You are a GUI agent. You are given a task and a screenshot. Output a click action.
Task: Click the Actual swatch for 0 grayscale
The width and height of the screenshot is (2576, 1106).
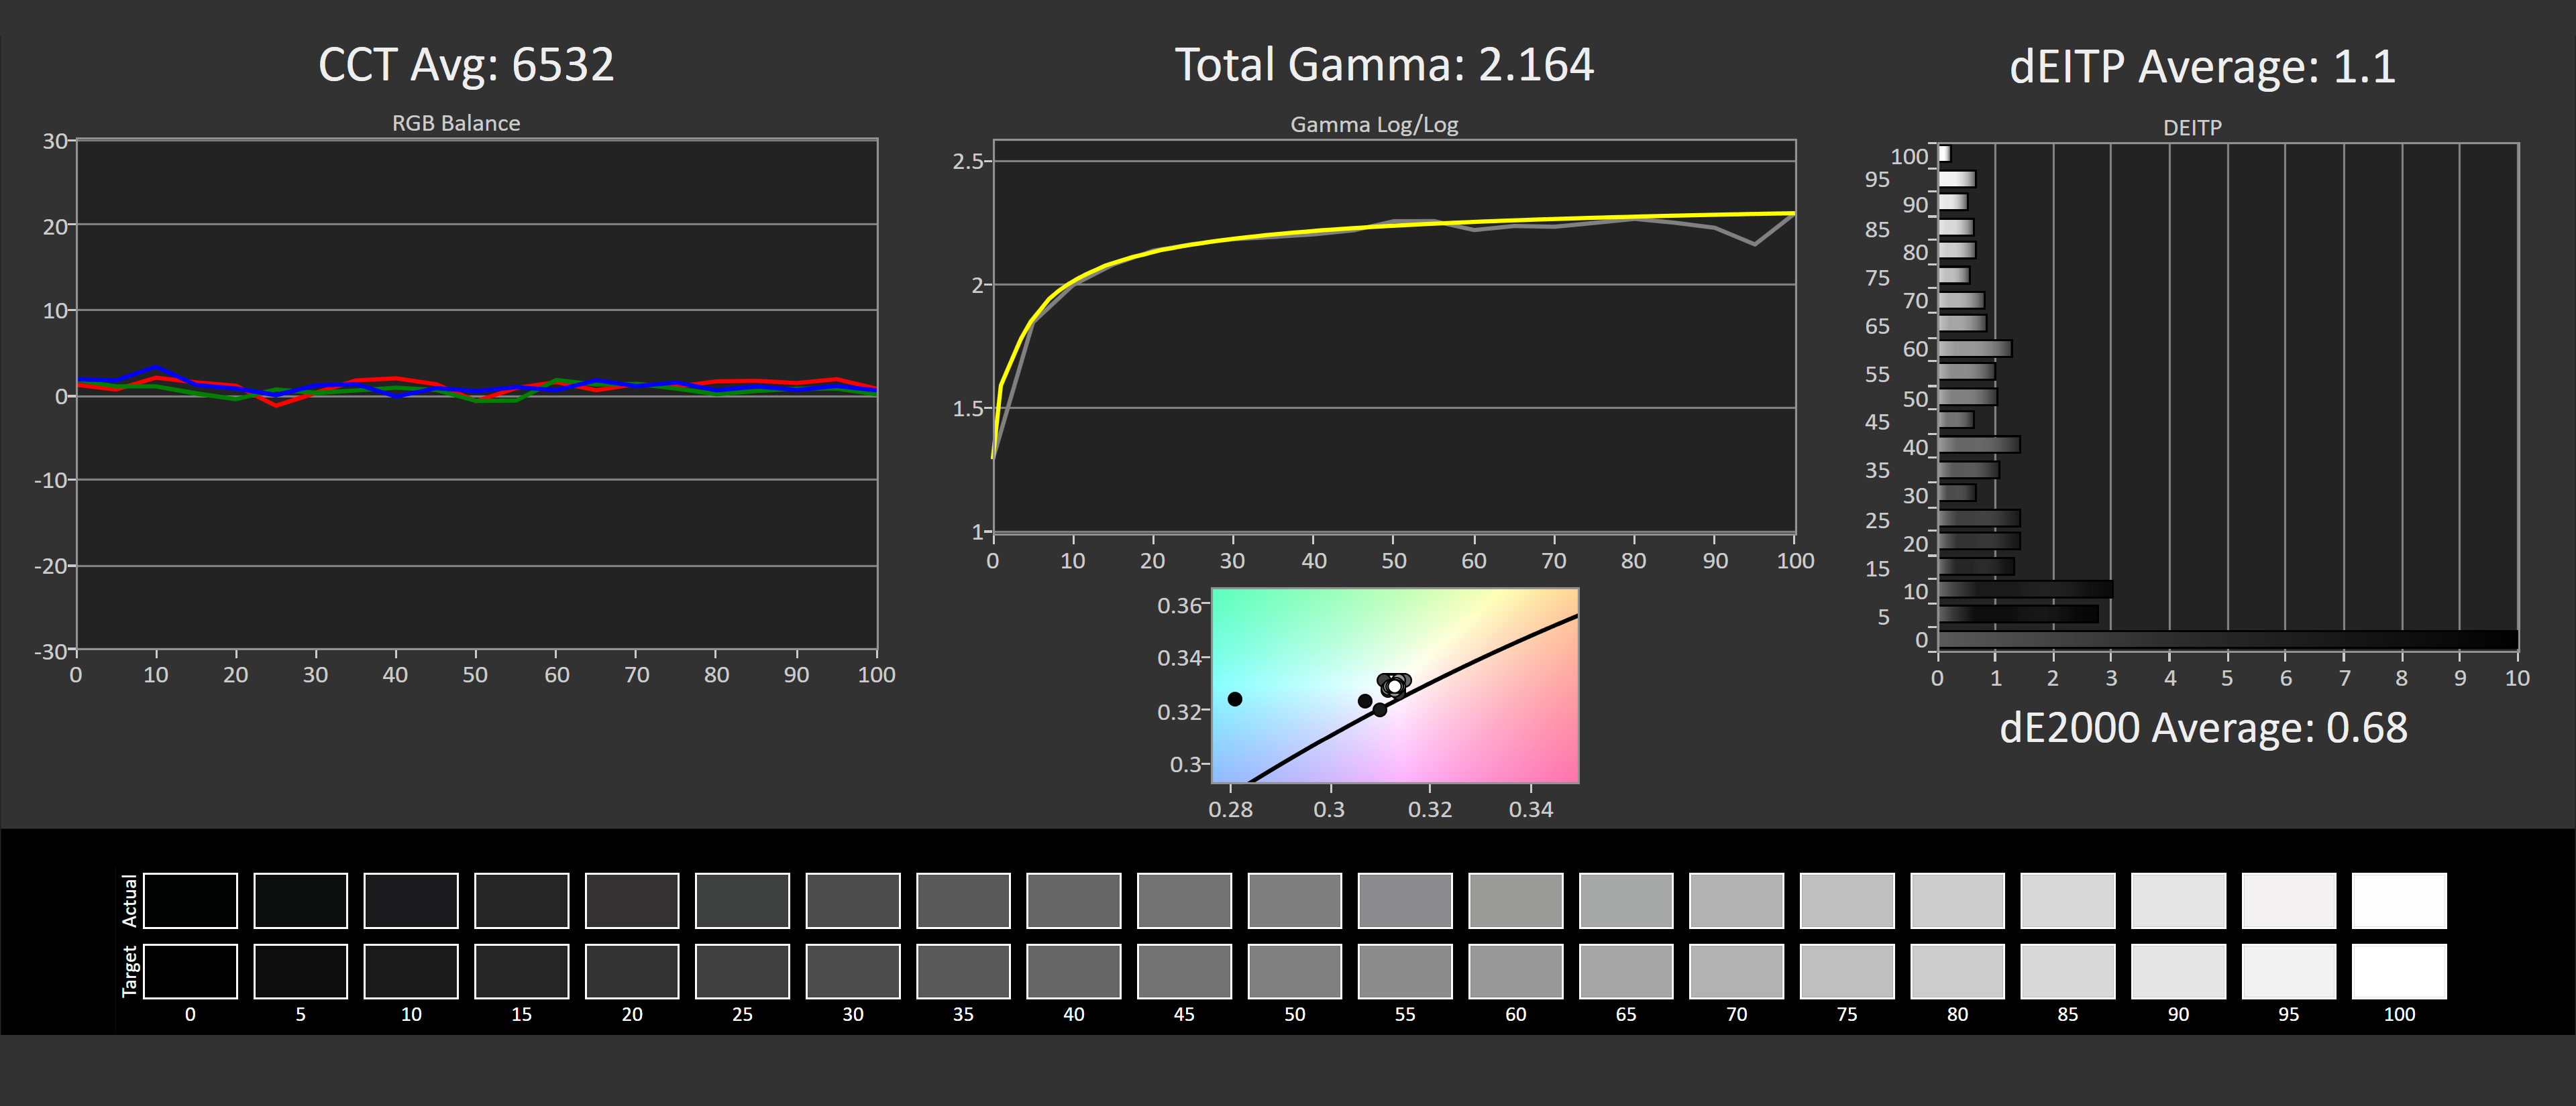[x=190, y=900]
